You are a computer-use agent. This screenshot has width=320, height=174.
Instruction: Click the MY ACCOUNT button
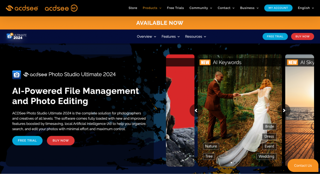tap(278, 8)
